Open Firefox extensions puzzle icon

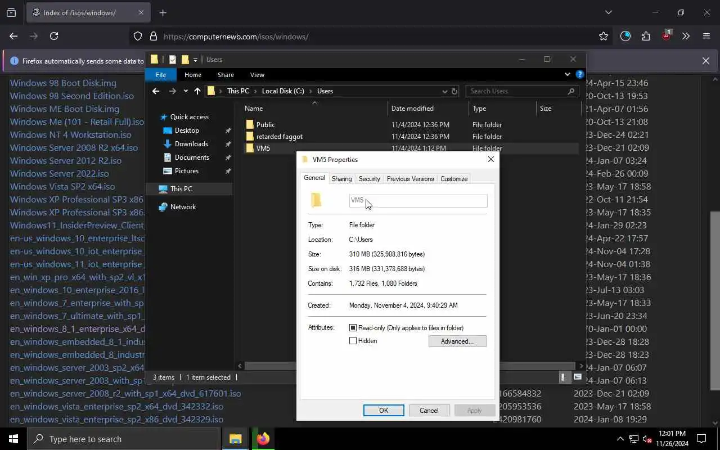(646, 36)
